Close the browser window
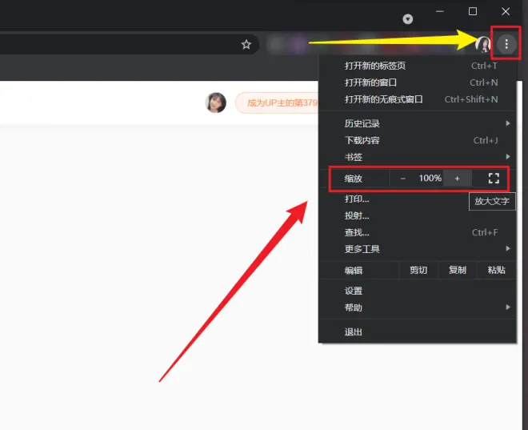The width and height of the screenshot is (528, 430). pos(506,11)
